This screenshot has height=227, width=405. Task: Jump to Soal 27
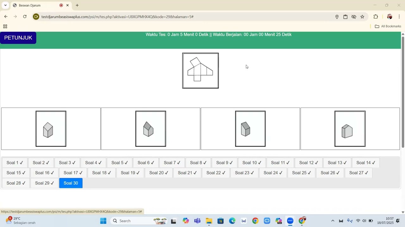359,173
